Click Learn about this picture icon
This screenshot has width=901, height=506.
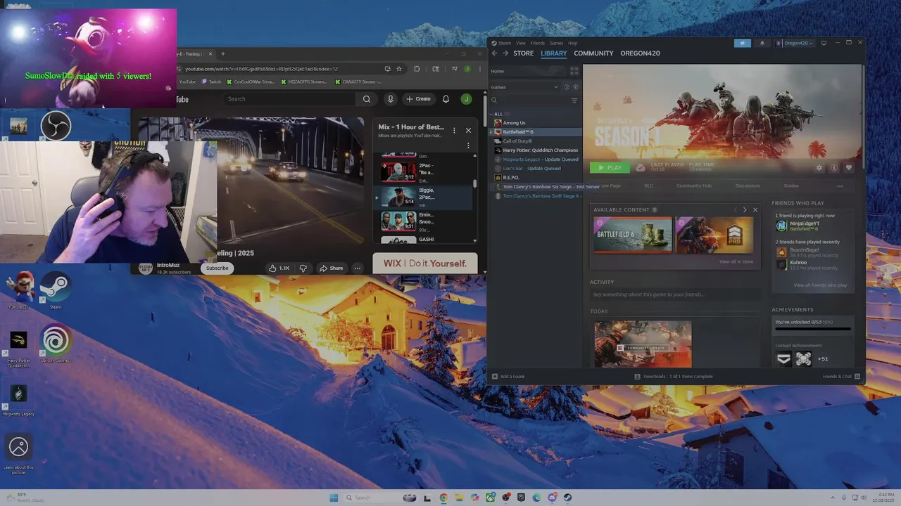[18, 453]
